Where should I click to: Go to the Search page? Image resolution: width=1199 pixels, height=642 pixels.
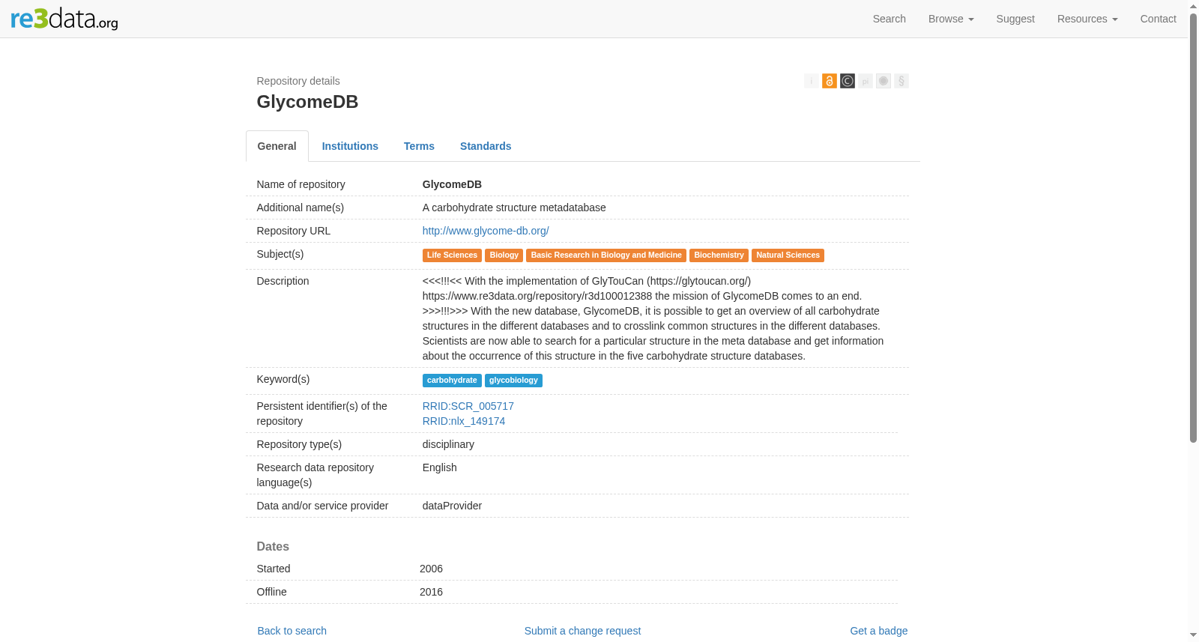click(890, 19)
